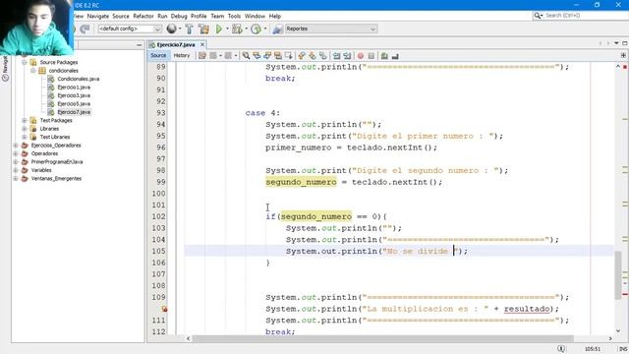Click the Navigator side panel icon
Viewport: 629px width, 354px height.
5,68
